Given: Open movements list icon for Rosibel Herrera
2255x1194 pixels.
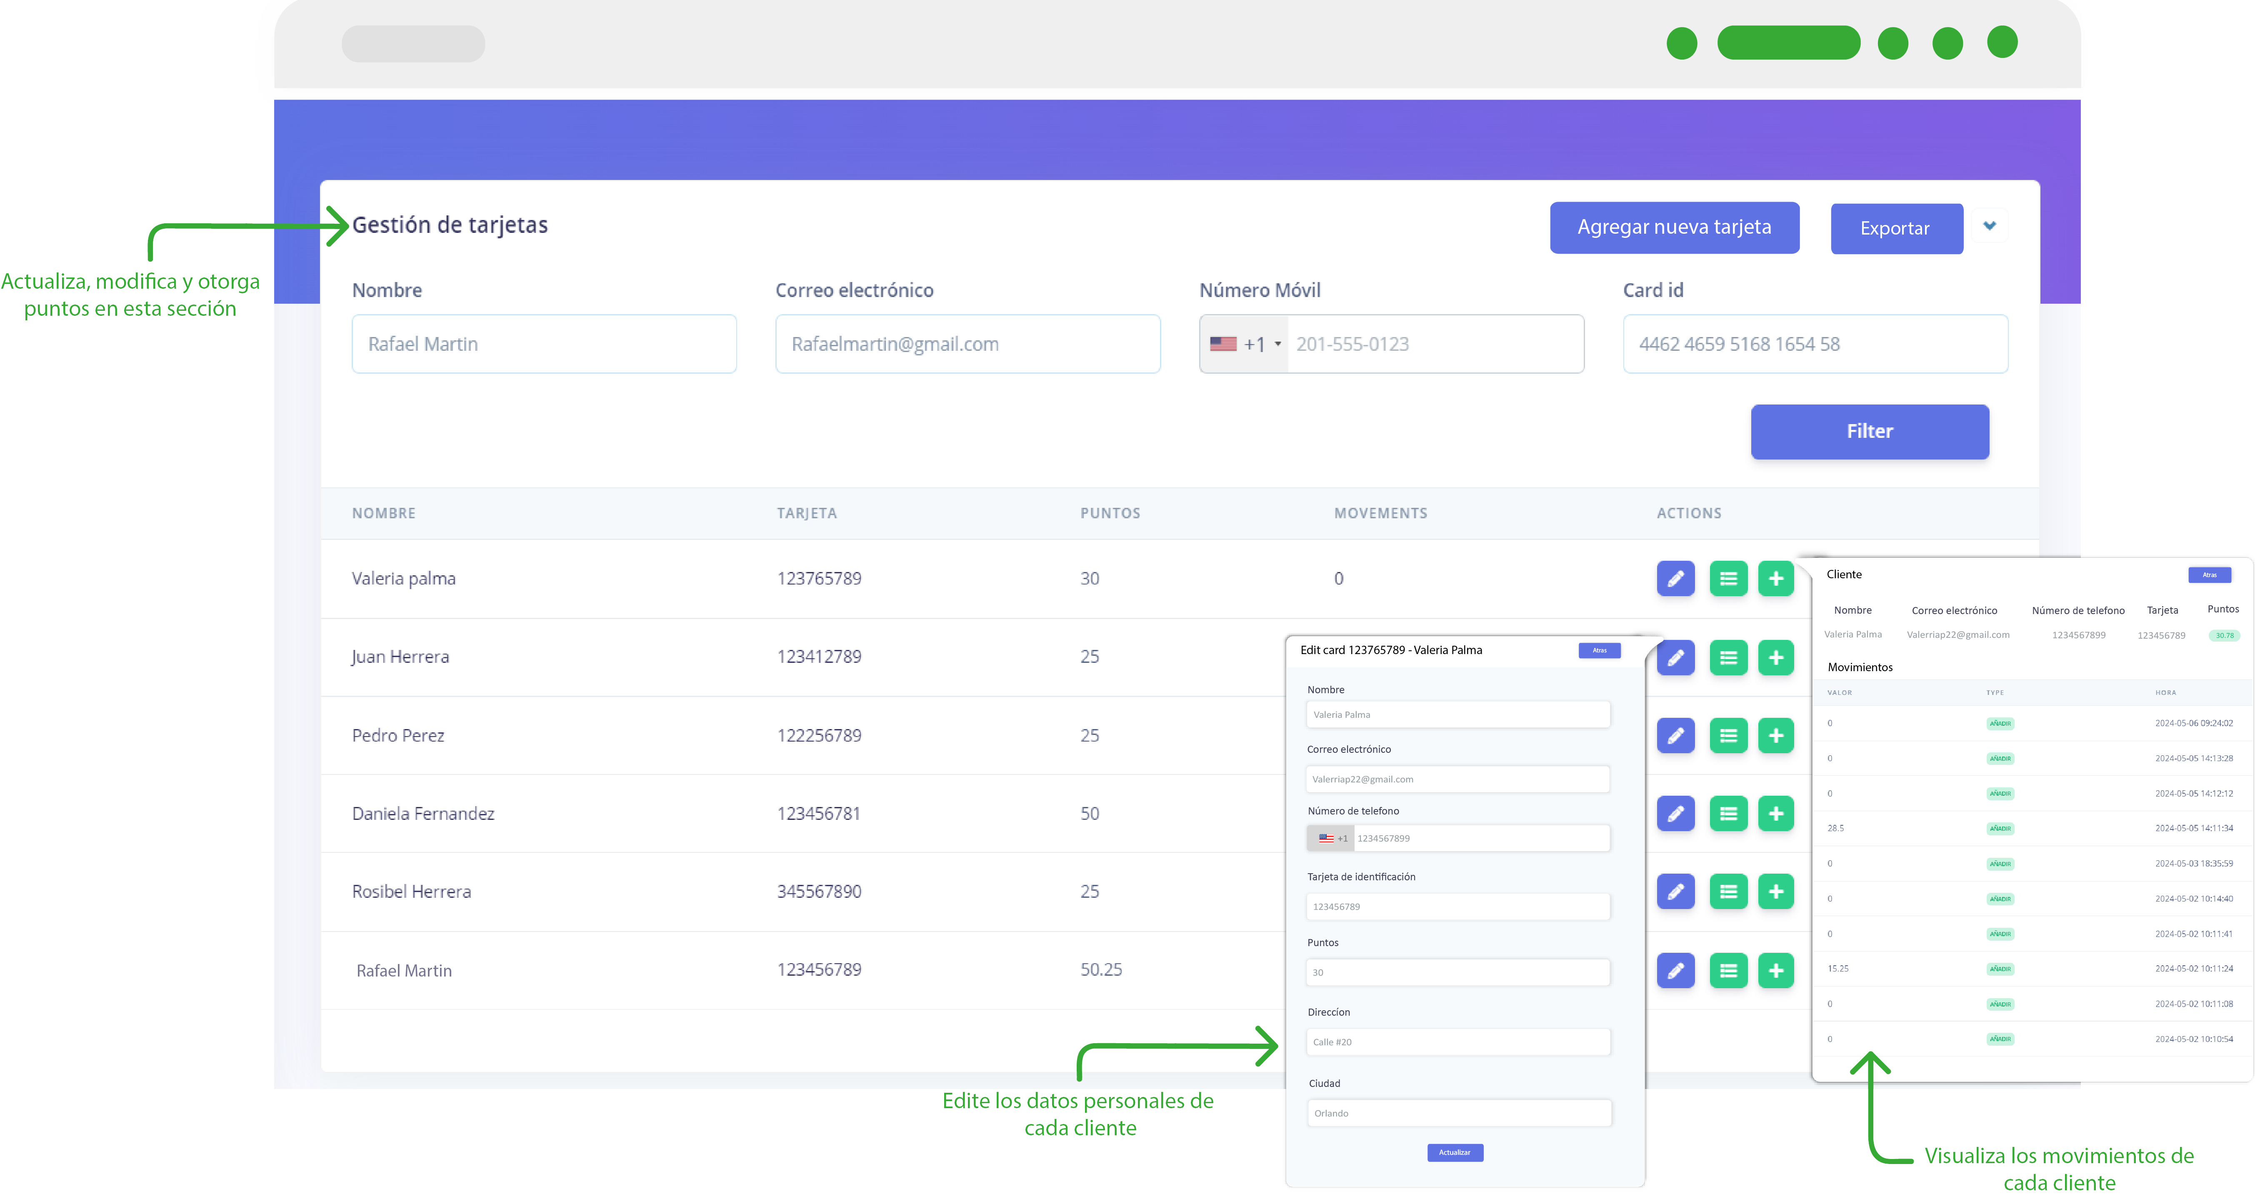Looking at the screenshot, I should [1728, 891].
